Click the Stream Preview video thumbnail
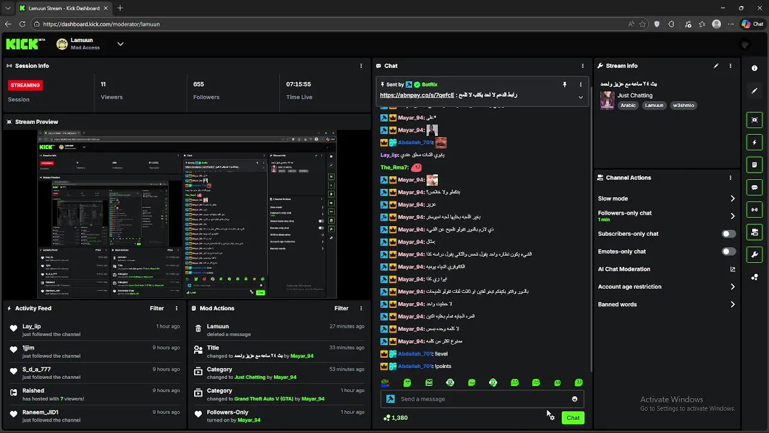The height and width of the screenshot is (433, 769). click(187, 214)
